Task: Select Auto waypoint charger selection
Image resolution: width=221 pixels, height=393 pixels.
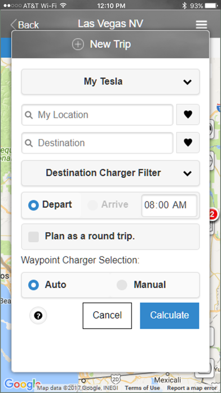Action: (33, 285)
